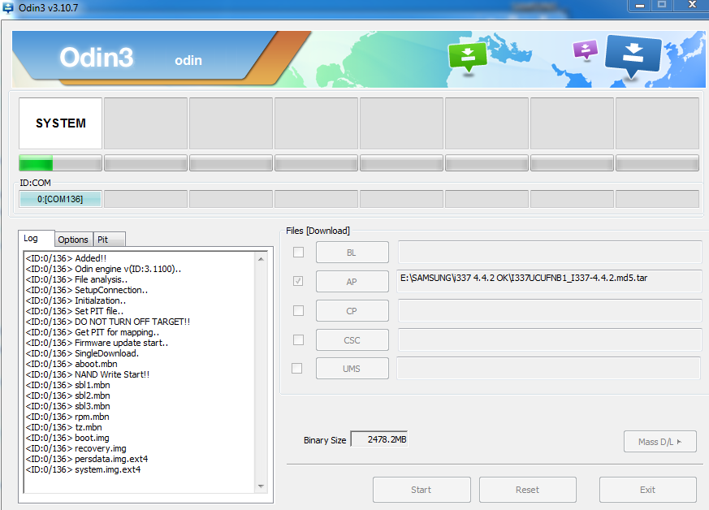
Task: Click the SYSTEM status box
Action: 60,123
